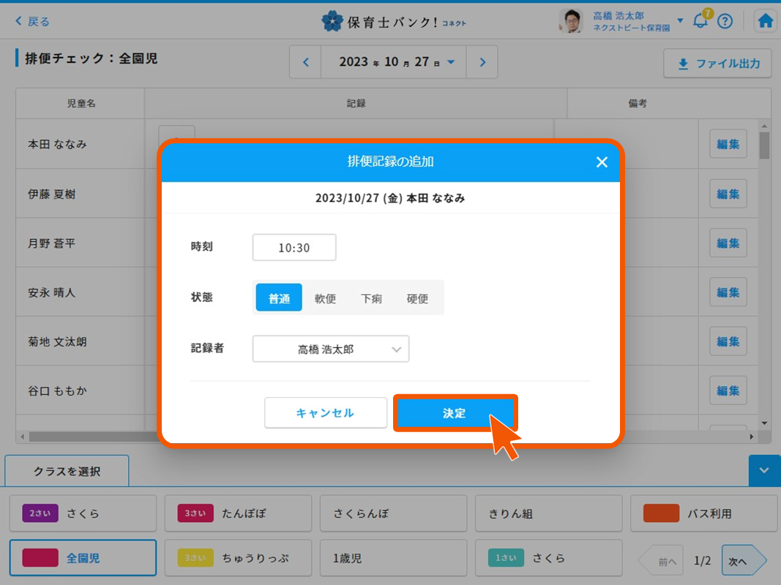The image size is (781, 585).
Task: Click the 時刻 time input field
Action: (294, 248)
